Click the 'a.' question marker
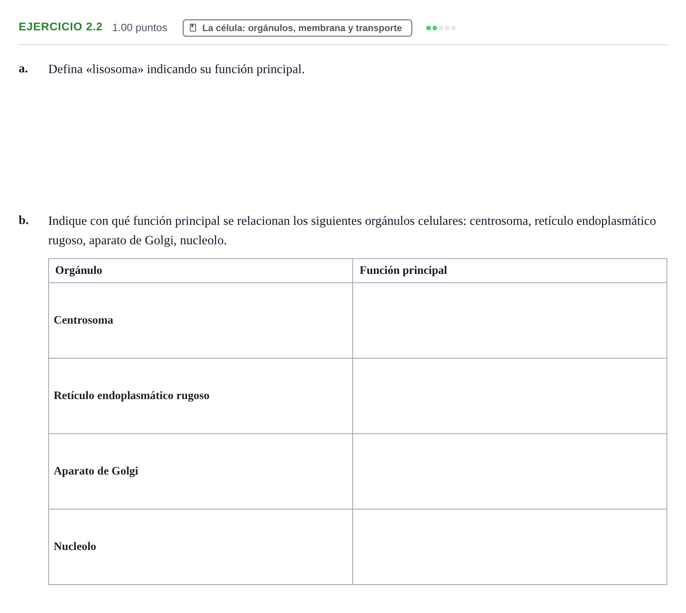 coord(23,68)
